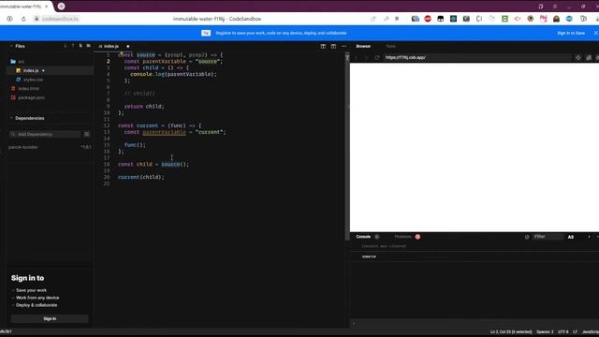Select index.js in the file tree

(x=50, y=71)
